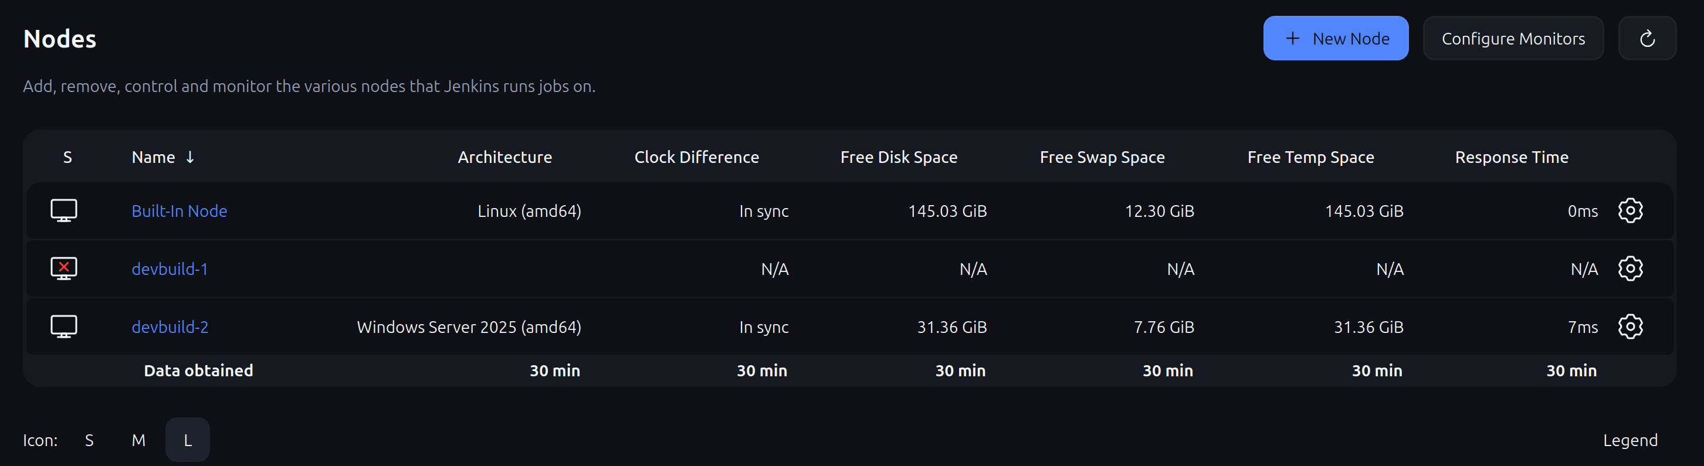Image resolution: width=1704 pixels, height=466 pixels.
Task: Select large icon size L
Action: pyautogui.click(x=188, y=440)
